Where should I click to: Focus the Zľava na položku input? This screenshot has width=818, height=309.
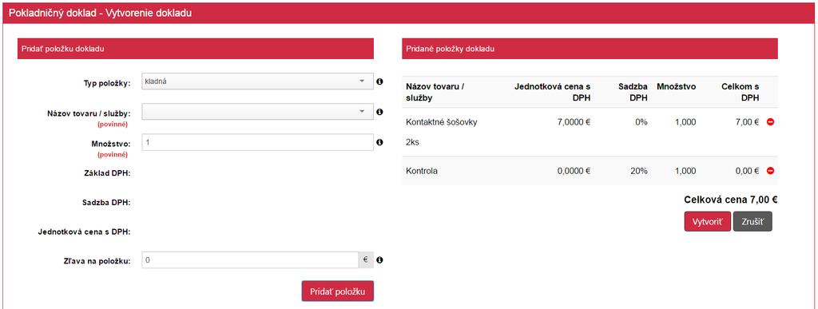pyautogui.click(x=250, y=260)
